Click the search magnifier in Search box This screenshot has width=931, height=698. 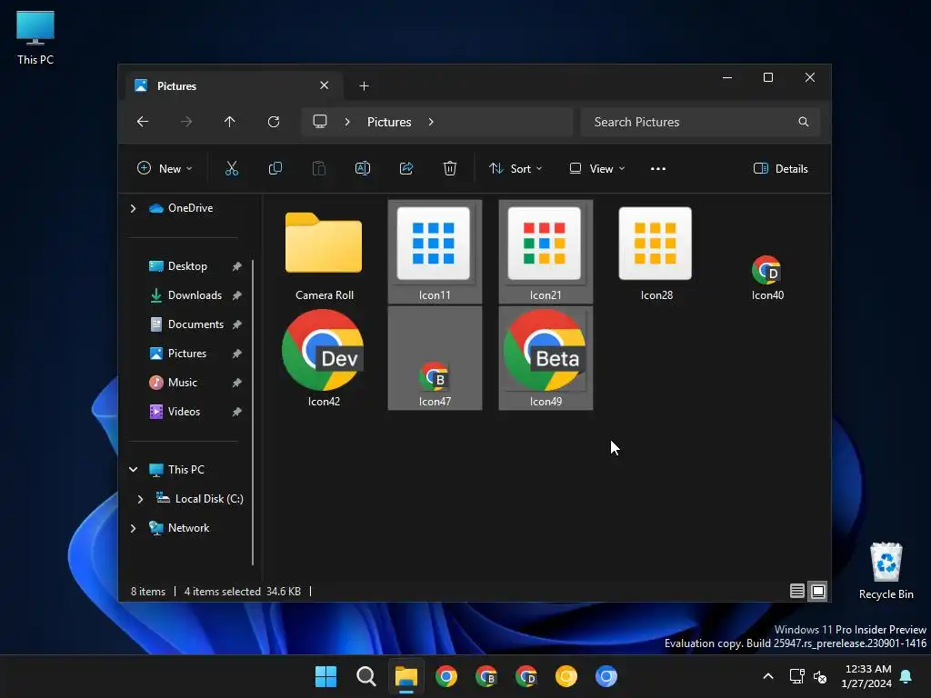[x=804, y=122]
